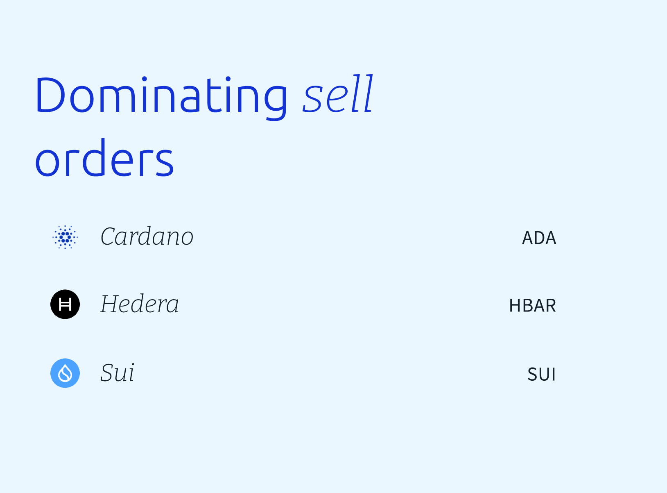This screenshot has width=667, height=493.
Task: Click the word 'Dominating' in heading
Action: (x=161, y=96)
